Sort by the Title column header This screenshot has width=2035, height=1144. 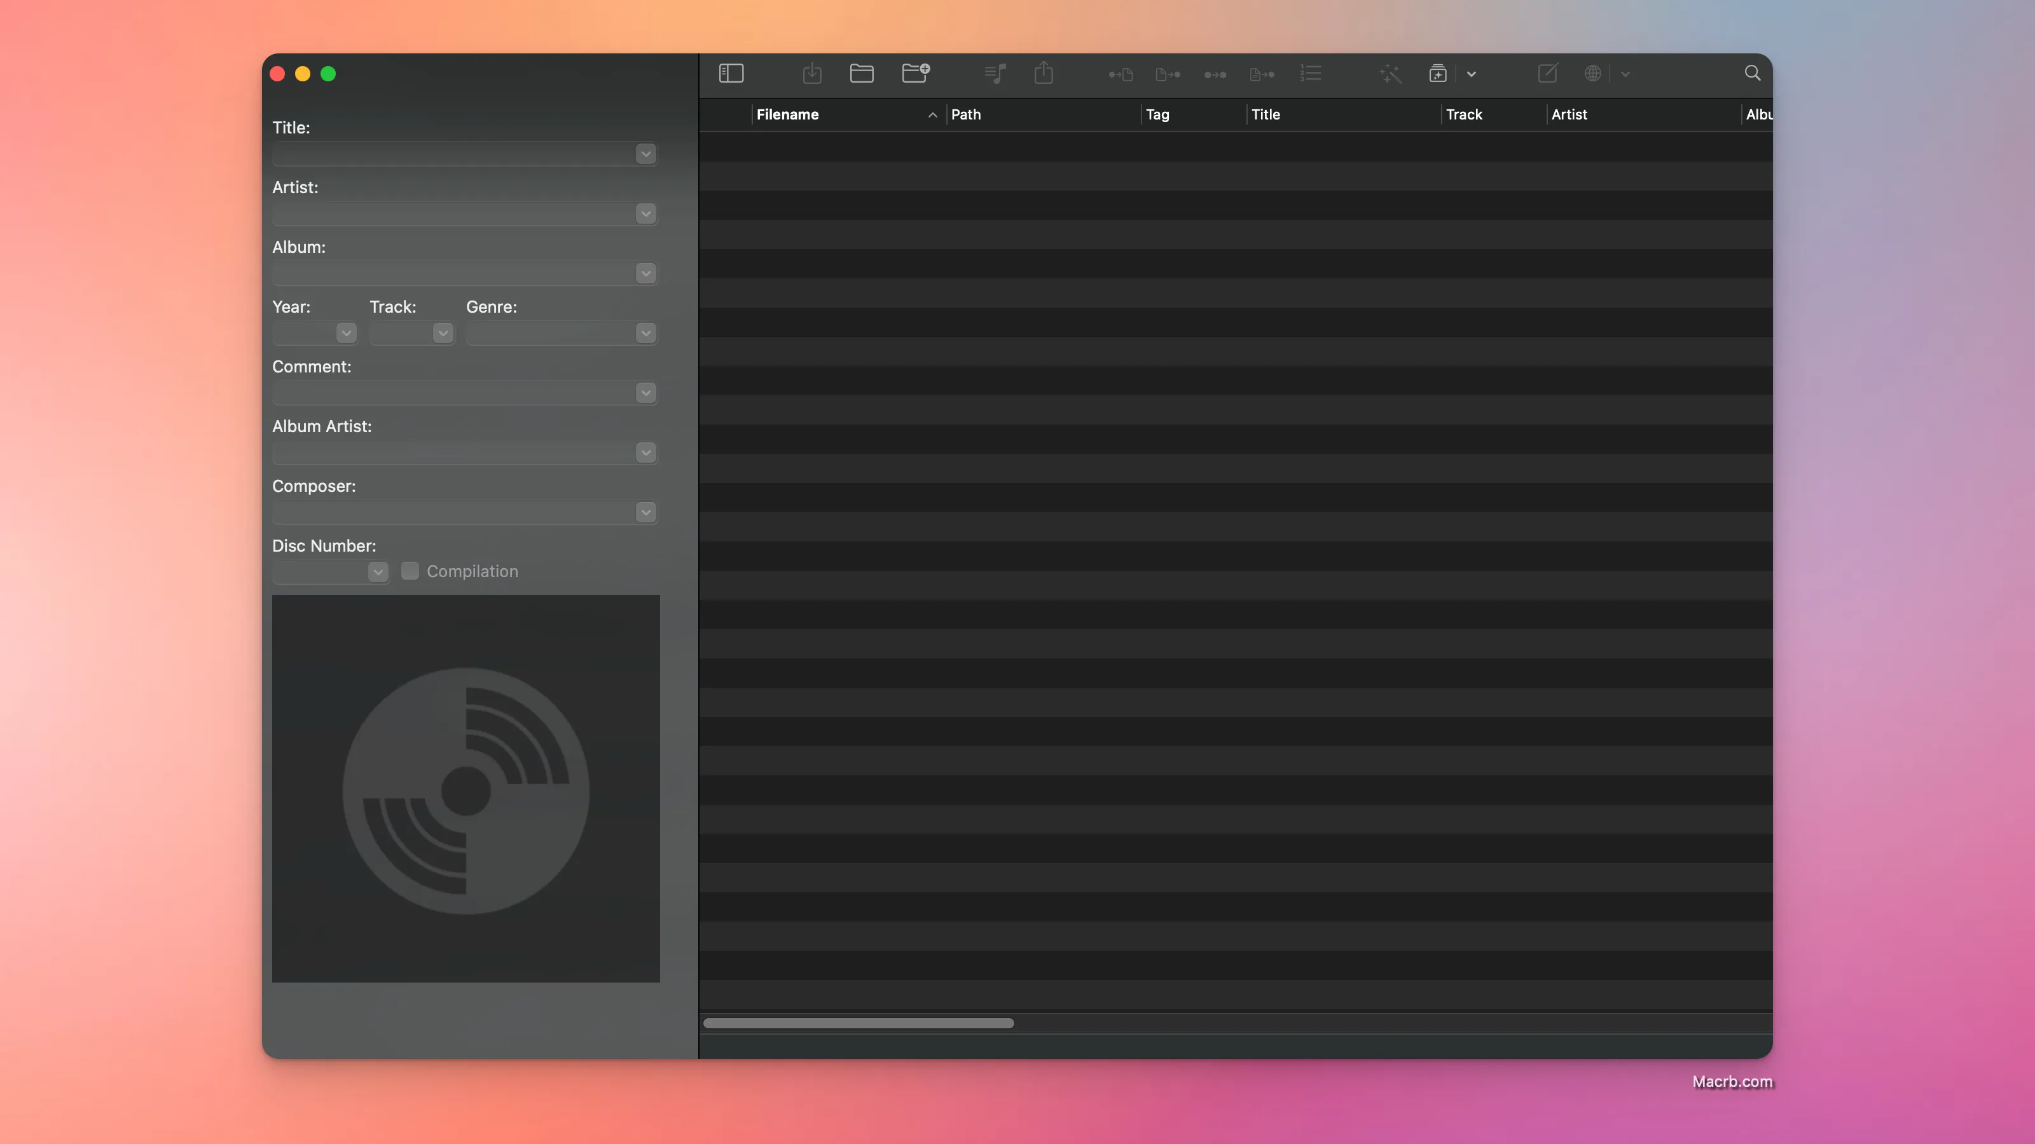coord(1344,114)
